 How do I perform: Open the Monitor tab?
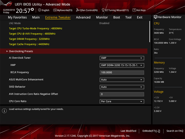[x=102, y=18]
